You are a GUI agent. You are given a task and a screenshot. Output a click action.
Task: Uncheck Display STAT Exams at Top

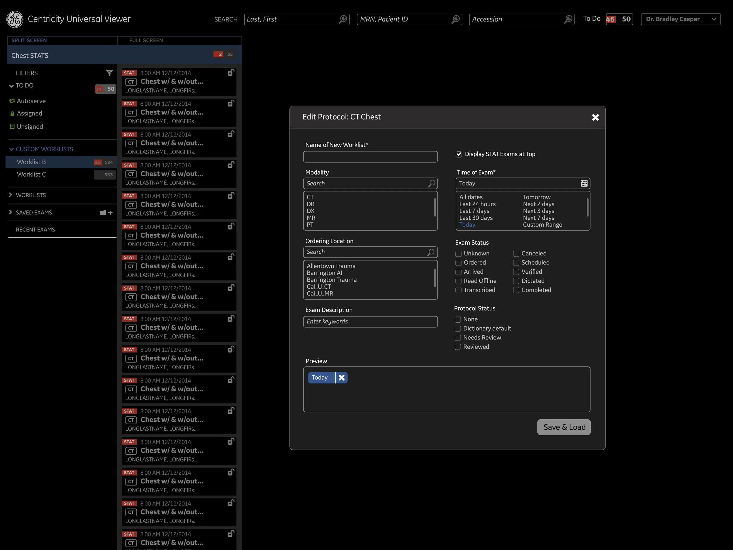coord(459,154)
